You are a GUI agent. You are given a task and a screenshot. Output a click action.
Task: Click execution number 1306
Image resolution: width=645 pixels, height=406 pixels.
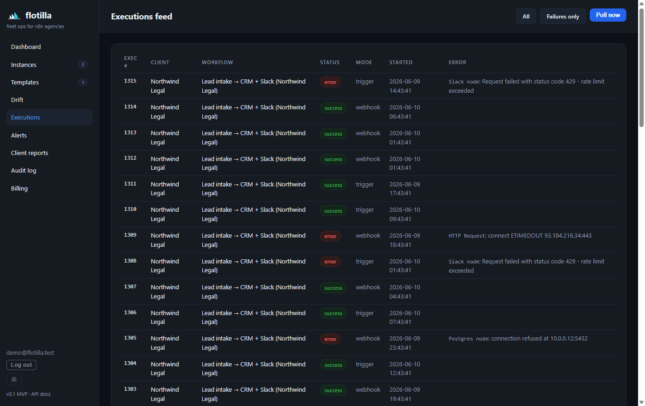click(130, 312)
